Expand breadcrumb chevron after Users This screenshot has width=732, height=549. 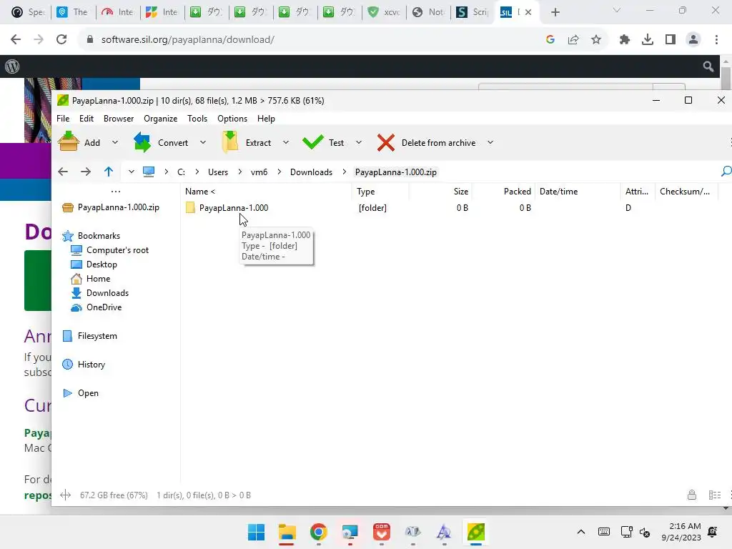tap(240, 172)
